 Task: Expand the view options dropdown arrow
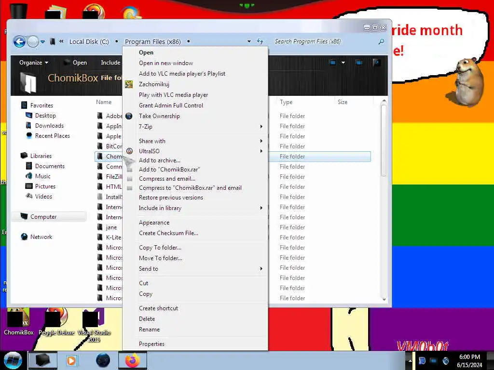343,63
